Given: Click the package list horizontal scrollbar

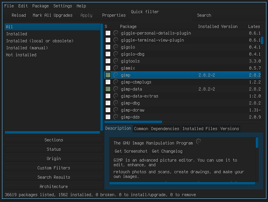Looking at the screenshot, I should (133, 122).
